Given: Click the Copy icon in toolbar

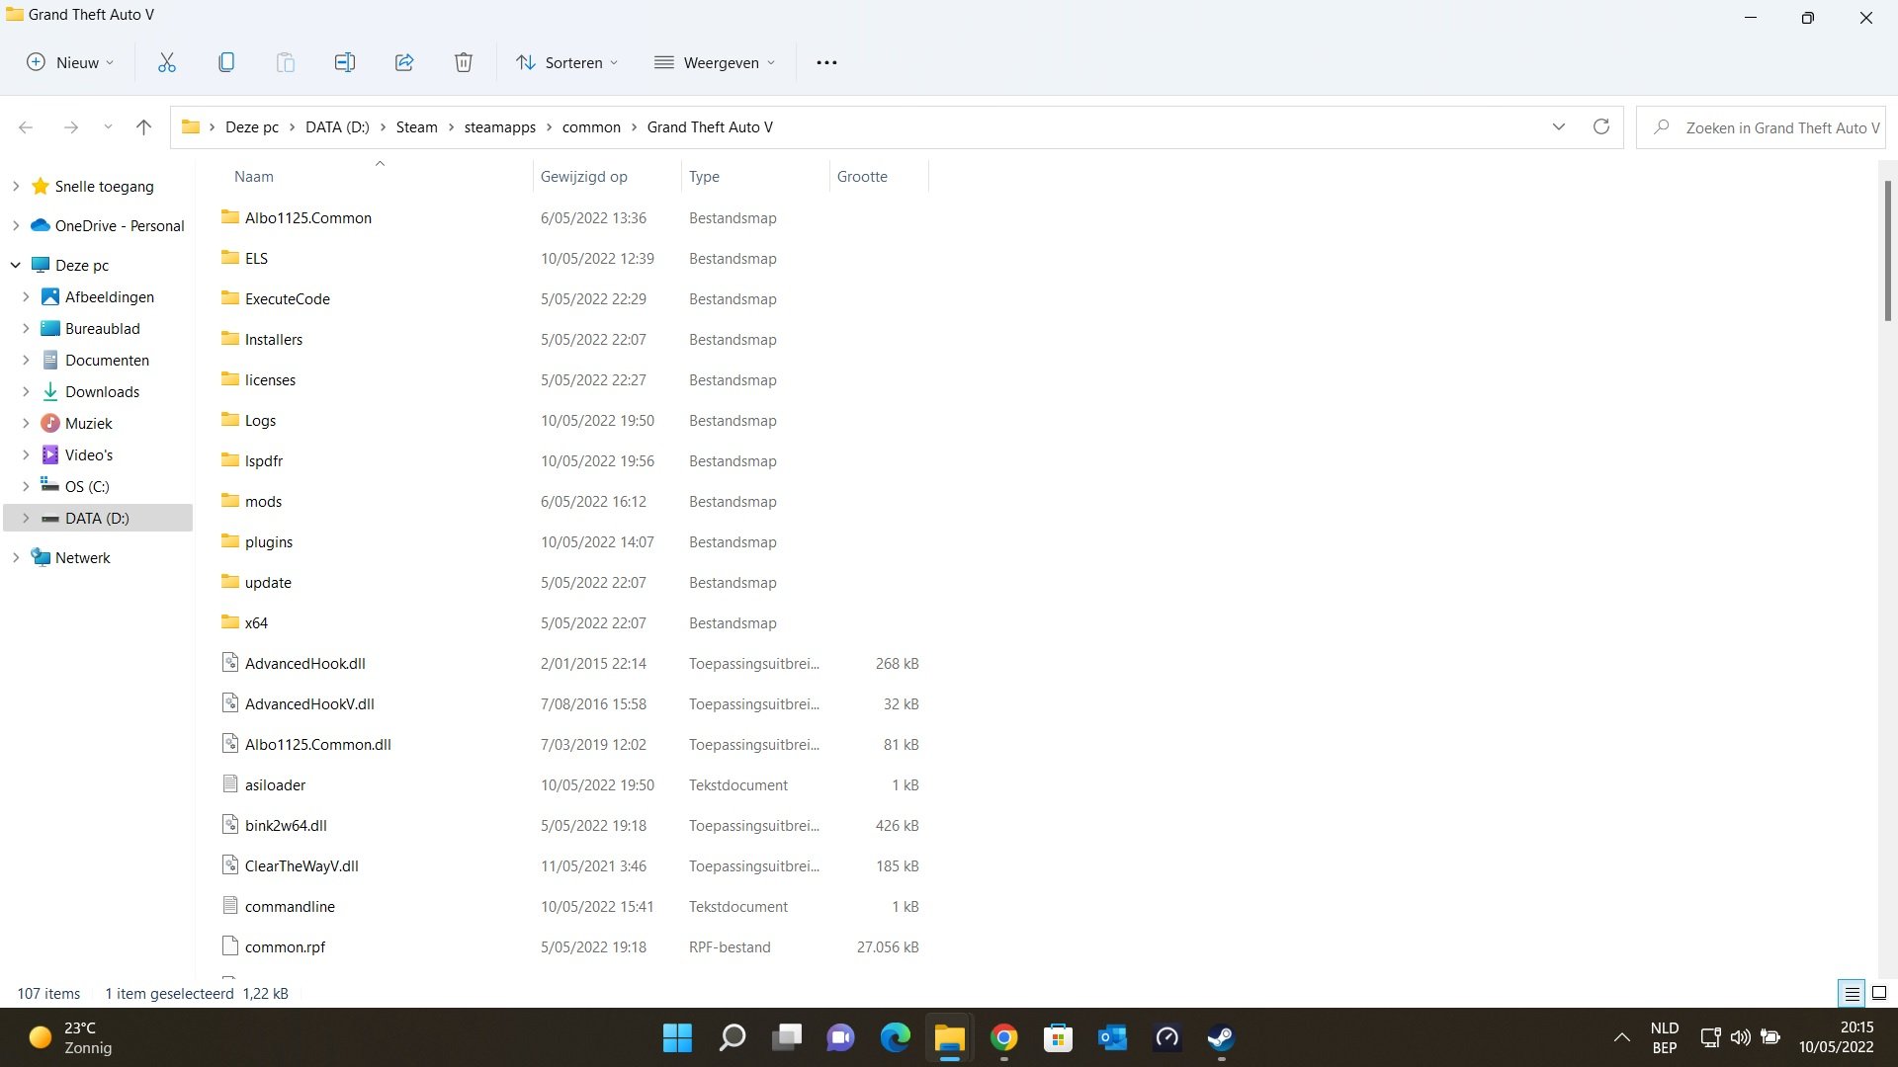Looking at the screenshot, I should pyautogui.click(x=225, y=62).
